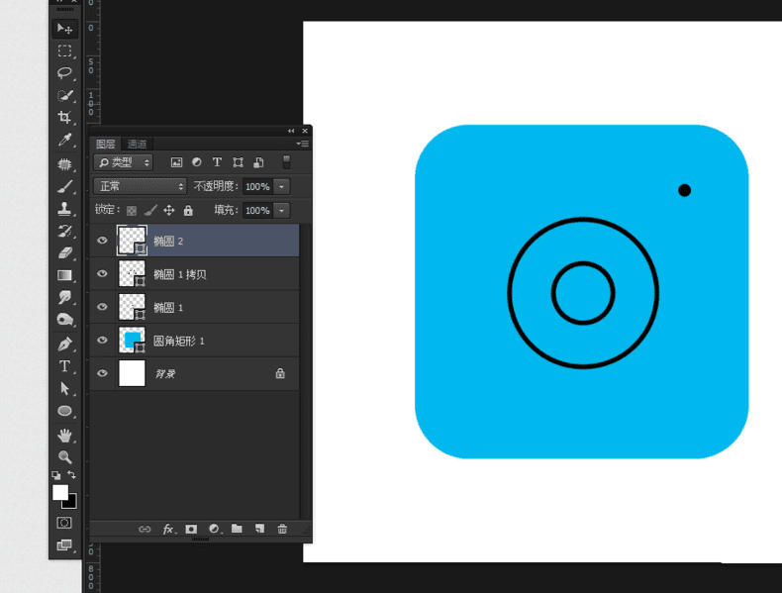Toggle type layer filter

pos(217,162)
